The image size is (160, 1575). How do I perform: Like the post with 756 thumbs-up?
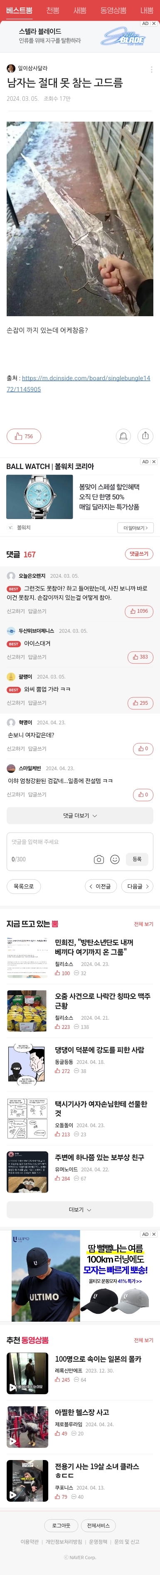[x=24, y=436]
